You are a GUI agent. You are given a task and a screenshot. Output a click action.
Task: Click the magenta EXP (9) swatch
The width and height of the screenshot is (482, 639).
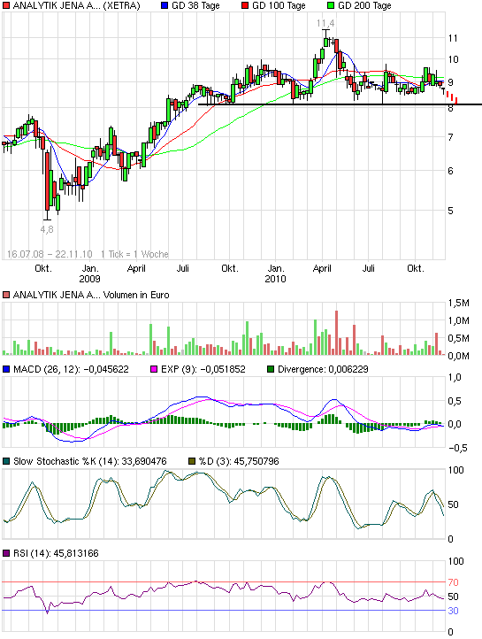coord(154,369)
